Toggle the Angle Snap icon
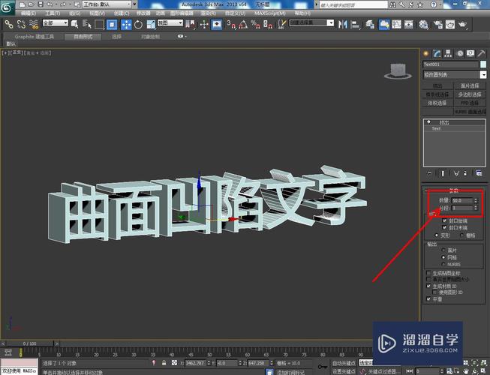Image resolution: width=490 pixels, height=375 pixels. pos(243,24)
